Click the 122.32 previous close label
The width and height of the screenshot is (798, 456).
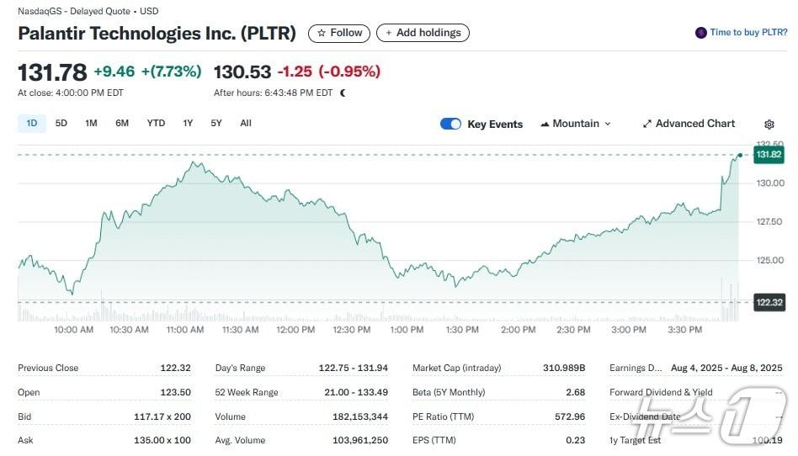(x=769, y=303)
